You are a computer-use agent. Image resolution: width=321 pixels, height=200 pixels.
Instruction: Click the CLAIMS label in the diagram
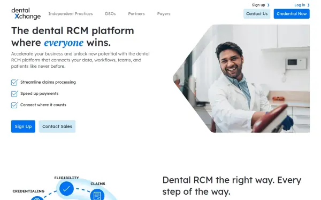click(x=98, y=183)
